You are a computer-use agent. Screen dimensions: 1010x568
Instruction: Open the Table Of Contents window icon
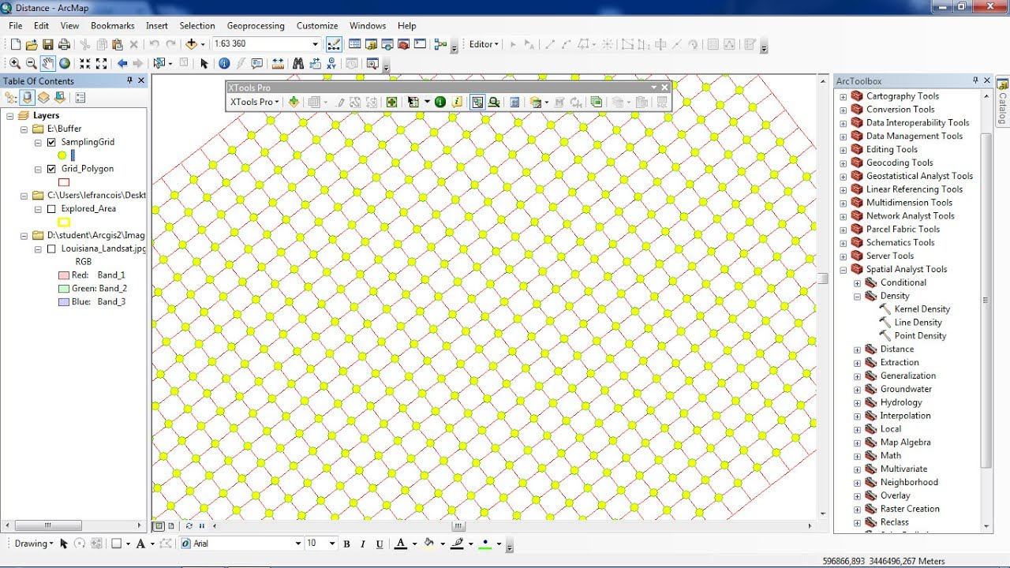tap(355, 45)
